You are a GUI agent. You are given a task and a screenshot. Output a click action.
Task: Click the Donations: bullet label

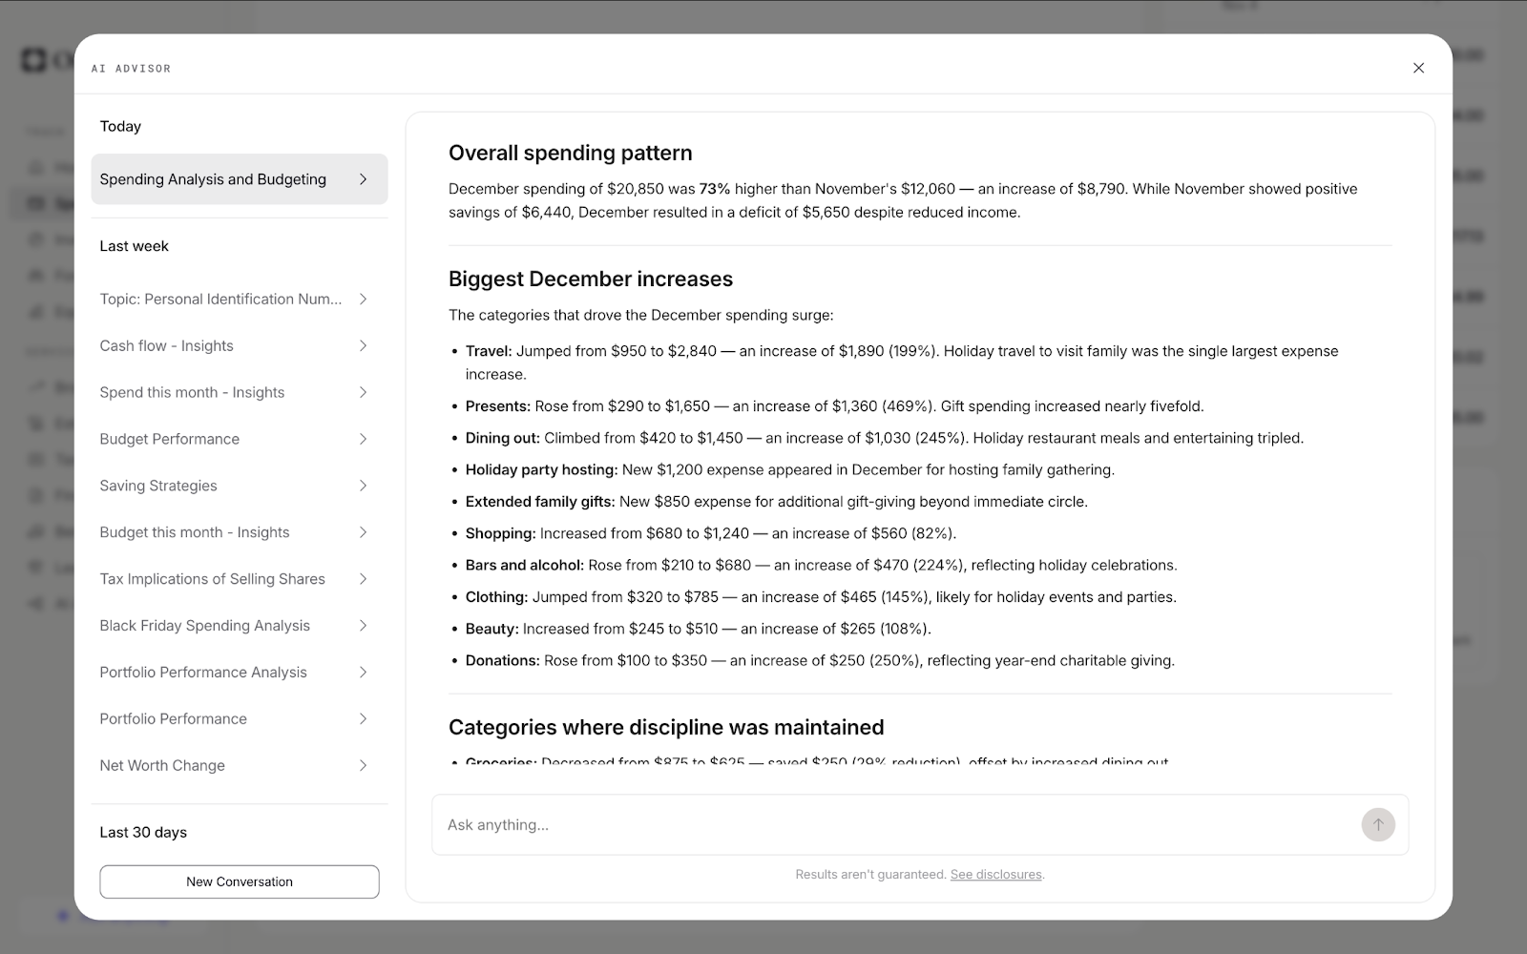coord(503,660)
